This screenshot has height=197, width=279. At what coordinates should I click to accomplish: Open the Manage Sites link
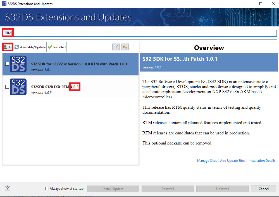click(207, 160)
